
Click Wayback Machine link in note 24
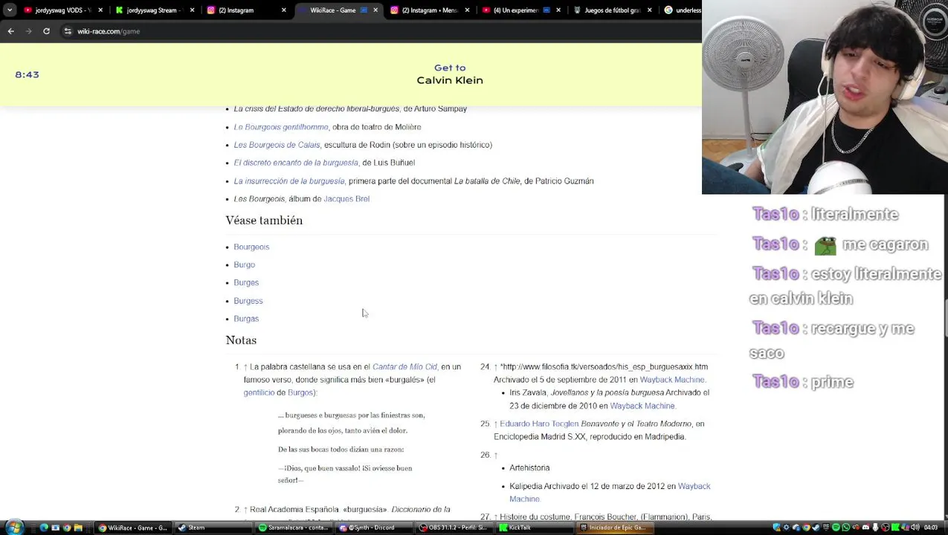672,380
